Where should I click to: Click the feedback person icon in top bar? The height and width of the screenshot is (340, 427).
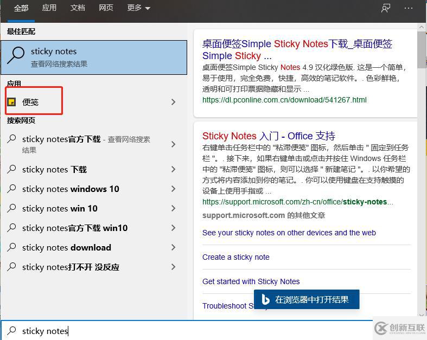(386, 8)
